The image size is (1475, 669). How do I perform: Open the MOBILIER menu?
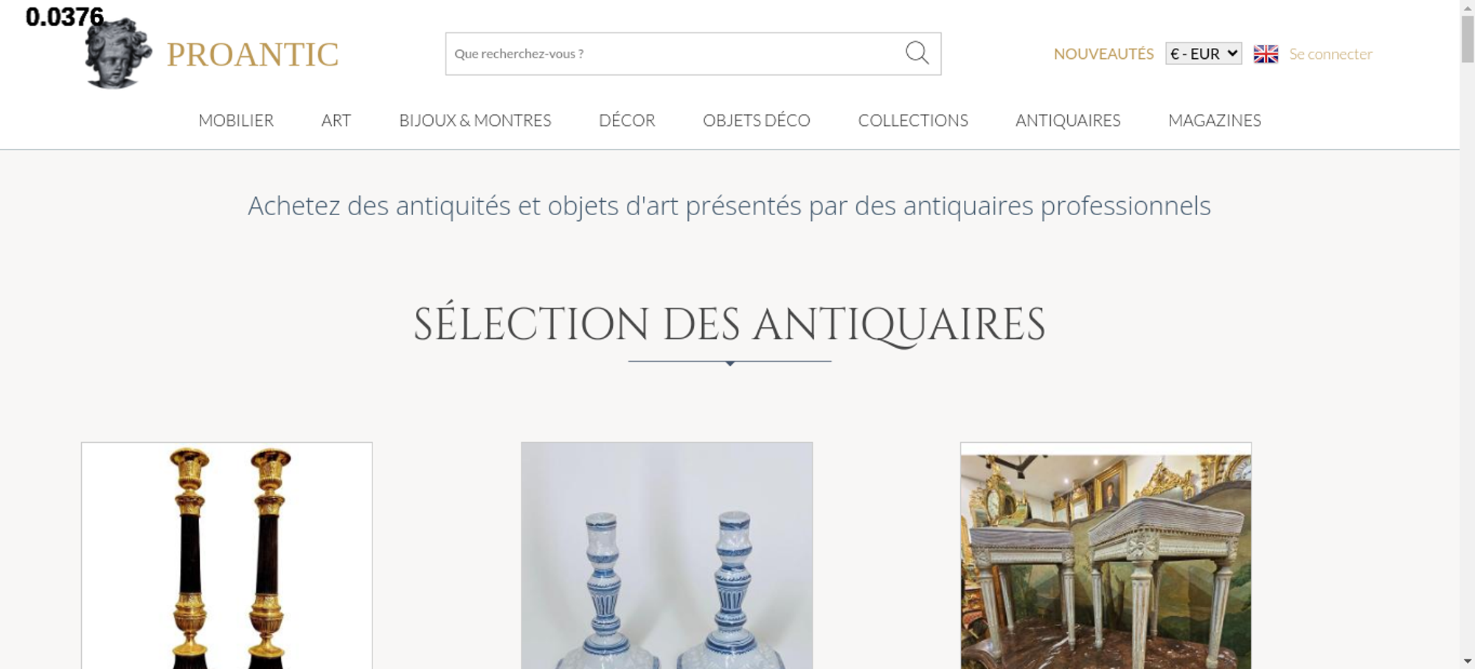click(x=236, y=120)
